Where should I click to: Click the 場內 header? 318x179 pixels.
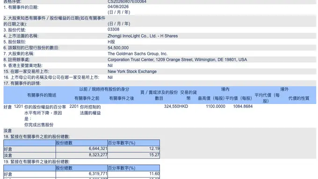coord(225,89)
